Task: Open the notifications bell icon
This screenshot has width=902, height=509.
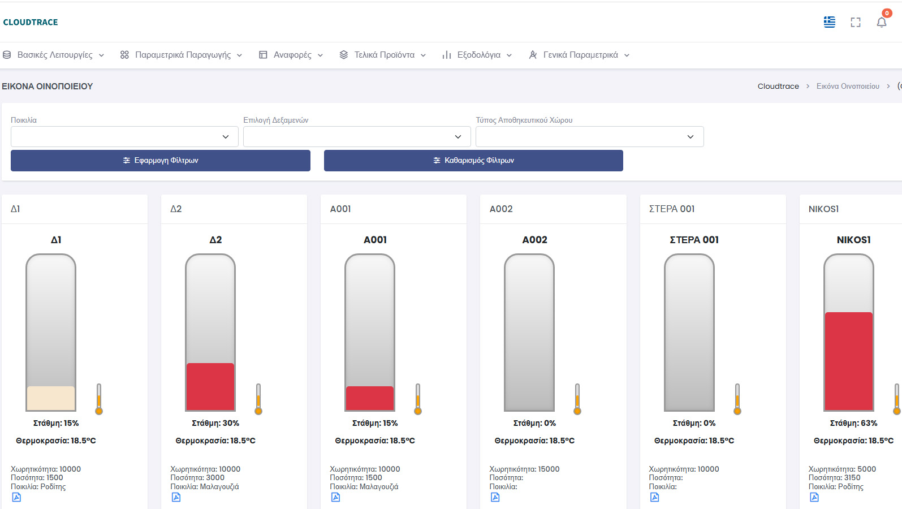Action: (881, 22)
